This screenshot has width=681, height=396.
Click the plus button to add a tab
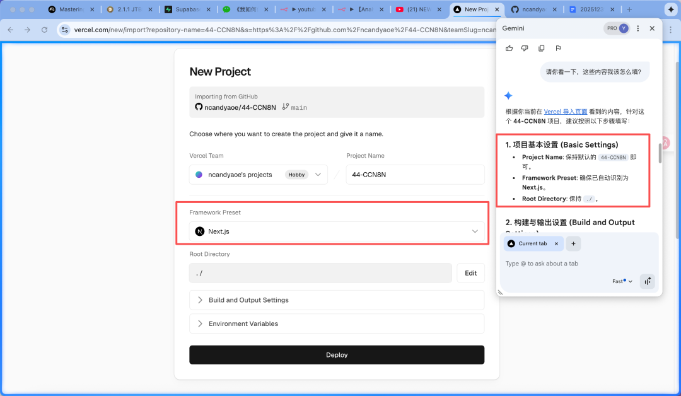(573, 243)
